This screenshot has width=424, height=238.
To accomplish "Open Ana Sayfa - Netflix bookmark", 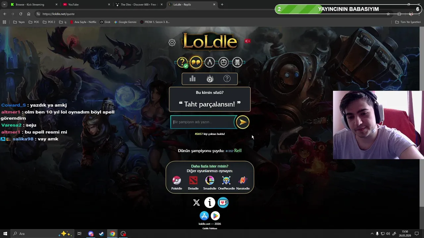I will [83, 22].
